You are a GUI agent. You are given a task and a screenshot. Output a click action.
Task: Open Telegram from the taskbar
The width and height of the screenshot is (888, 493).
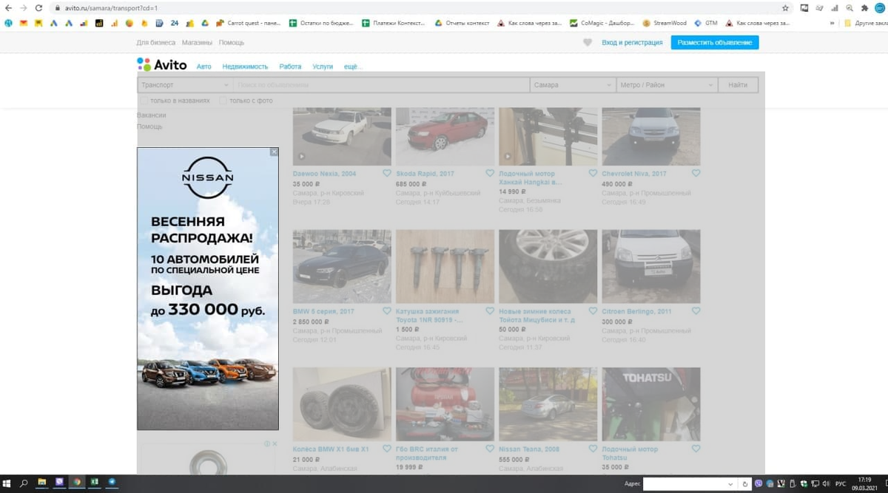(112, 483)
